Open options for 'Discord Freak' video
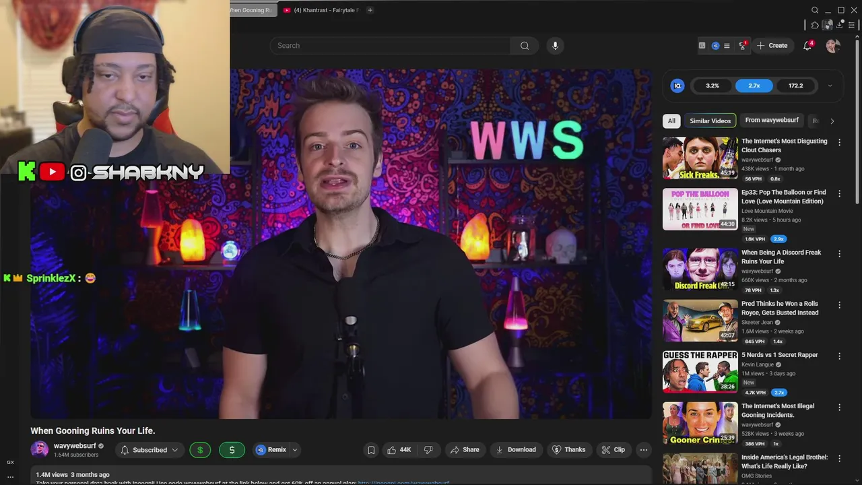The height and width of the screenshot is (485, 862). (x=839, y=254)
